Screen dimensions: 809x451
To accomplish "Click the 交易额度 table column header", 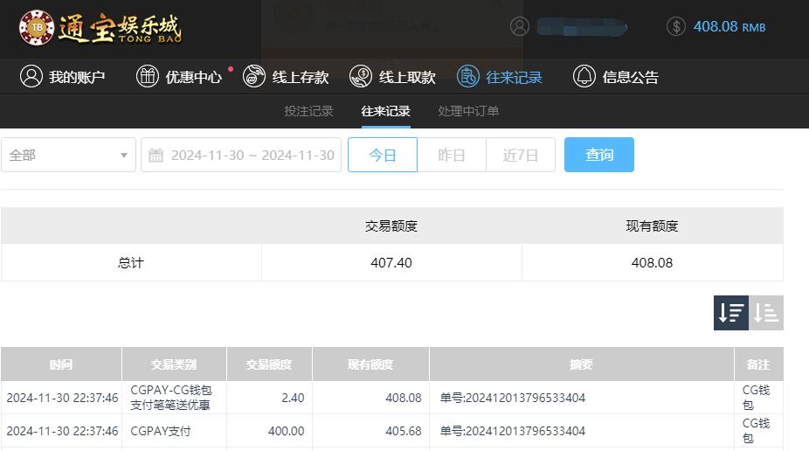I will coord(269,364).
